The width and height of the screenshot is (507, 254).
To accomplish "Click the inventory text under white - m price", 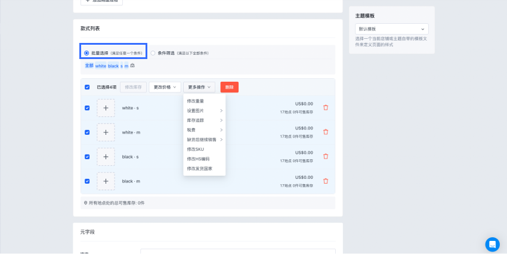I will click(296, 137).
